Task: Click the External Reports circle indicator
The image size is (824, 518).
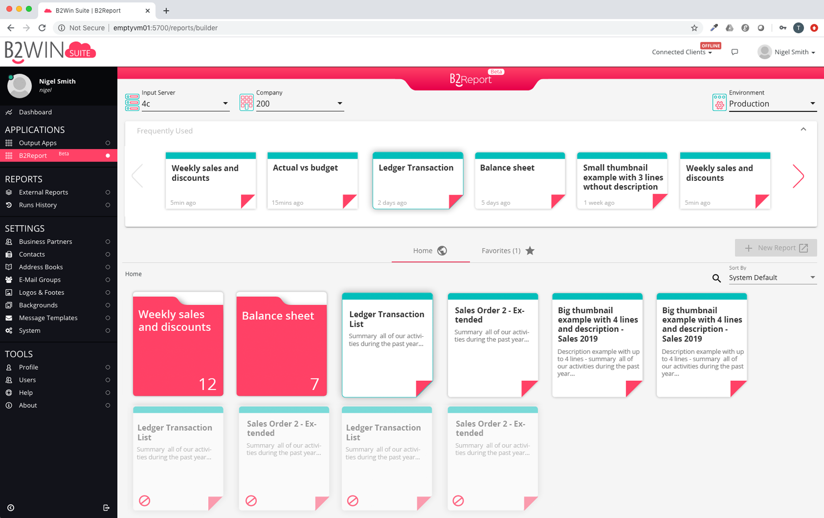Action: tap(108, 192)
